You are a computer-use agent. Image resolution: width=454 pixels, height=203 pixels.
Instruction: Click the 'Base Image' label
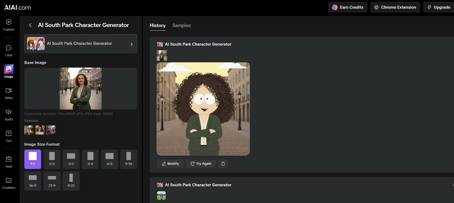(35, 63)
